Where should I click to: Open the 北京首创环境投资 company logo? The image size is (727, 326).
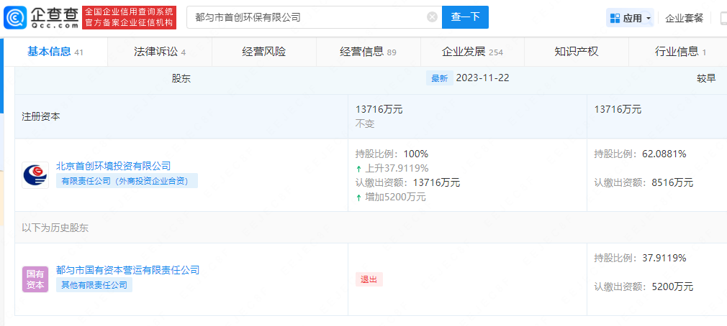pyautogui.click(x=35, y=174)
